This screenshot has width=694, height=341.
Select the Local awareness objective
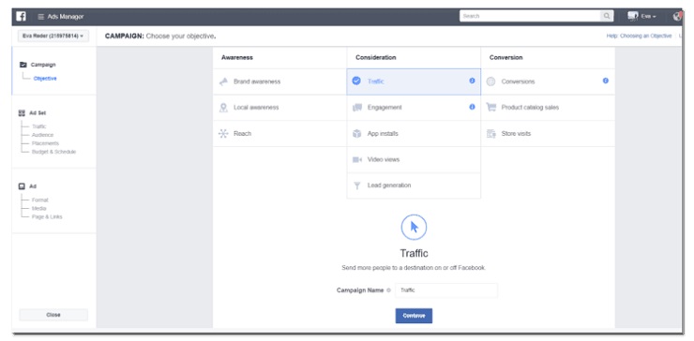(x=279, y=108)
